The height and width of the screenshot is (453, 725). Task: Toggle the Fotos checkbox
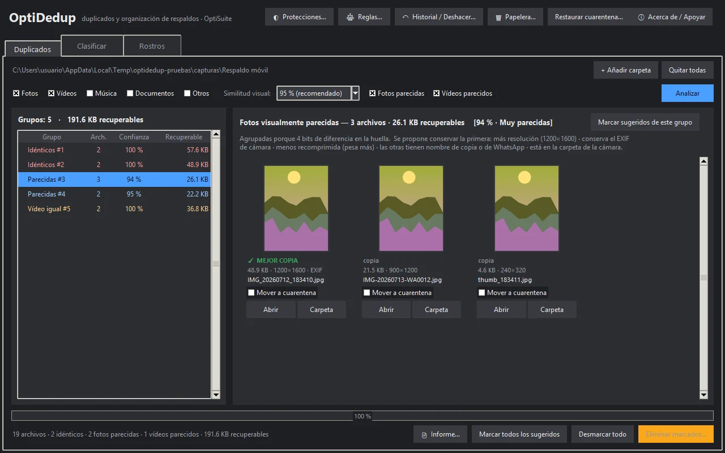25,93
